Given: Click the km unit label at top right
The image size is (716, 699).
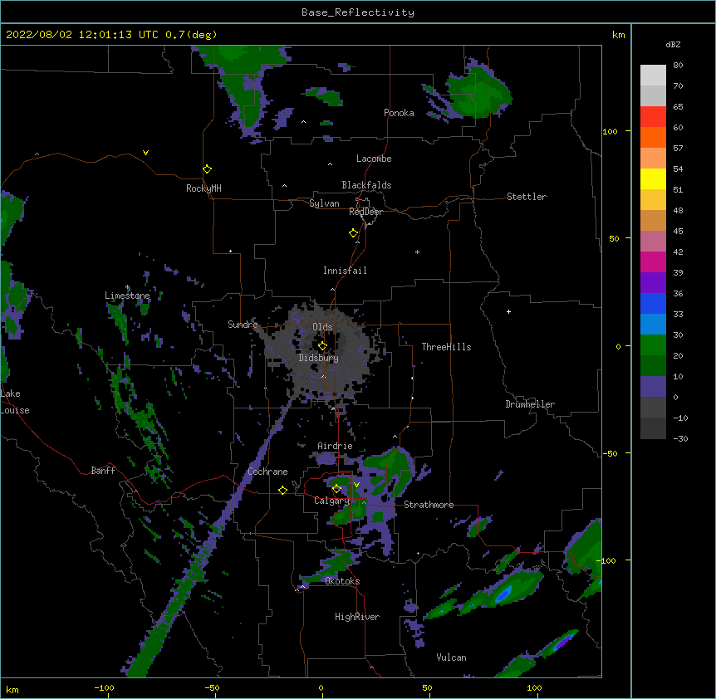Looking at the screenshot, I should 619,35.
